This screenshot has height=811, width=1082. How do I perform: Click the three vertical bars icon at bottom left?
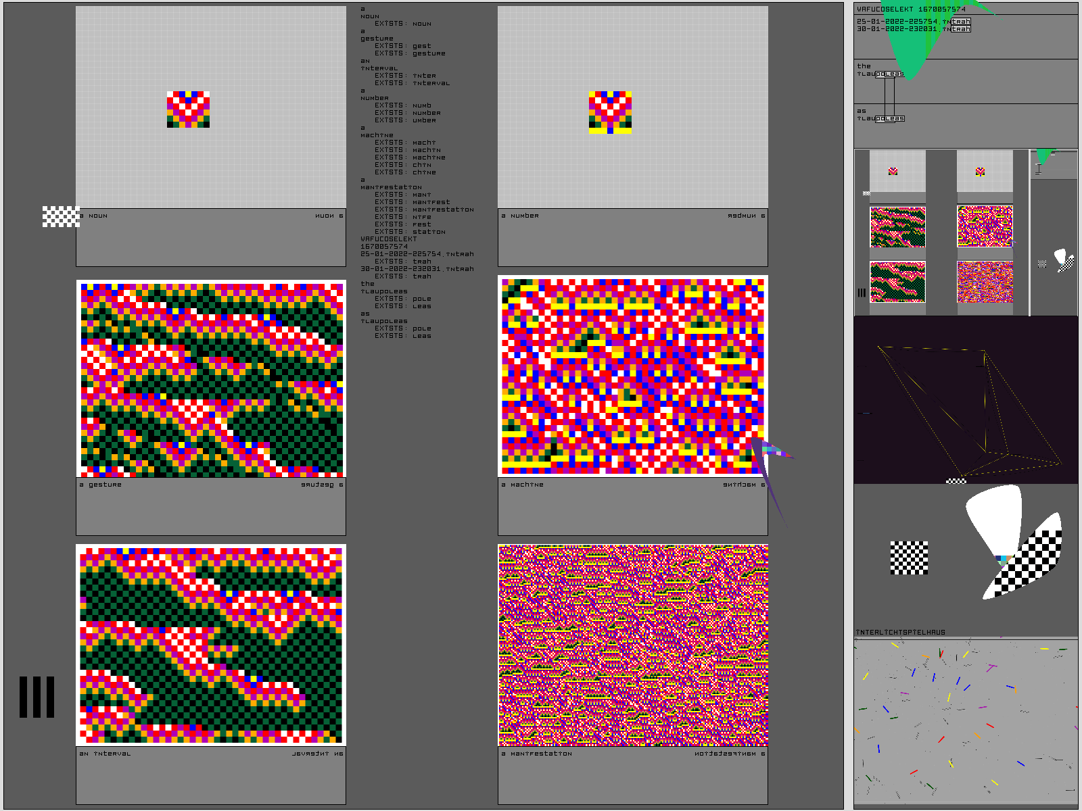point(37,697)
